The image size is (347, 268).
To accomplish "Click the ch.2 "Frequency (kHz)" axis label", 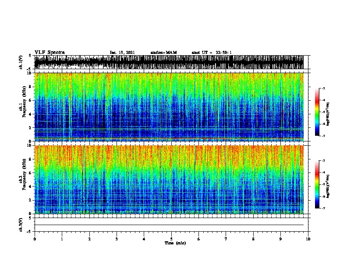I will tap(24, 174).
